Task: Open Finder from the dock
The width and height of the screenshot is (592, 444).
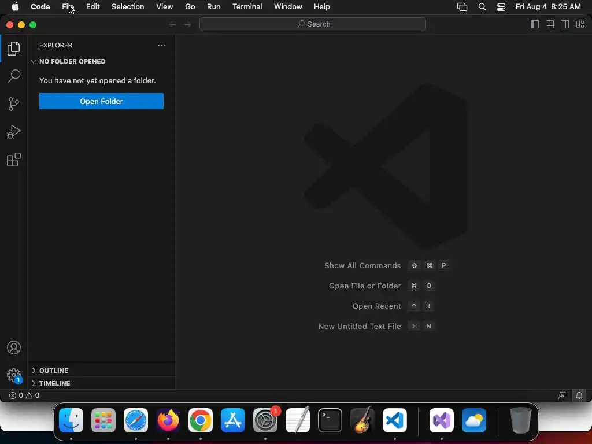Action: point(71,420)
